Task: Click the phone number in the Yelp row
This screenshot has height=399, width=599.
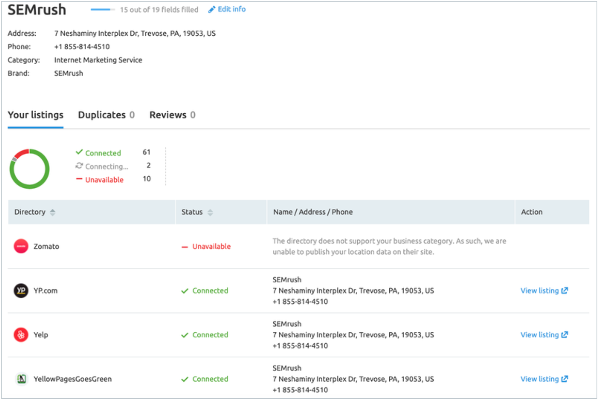Action: (300, 345)
